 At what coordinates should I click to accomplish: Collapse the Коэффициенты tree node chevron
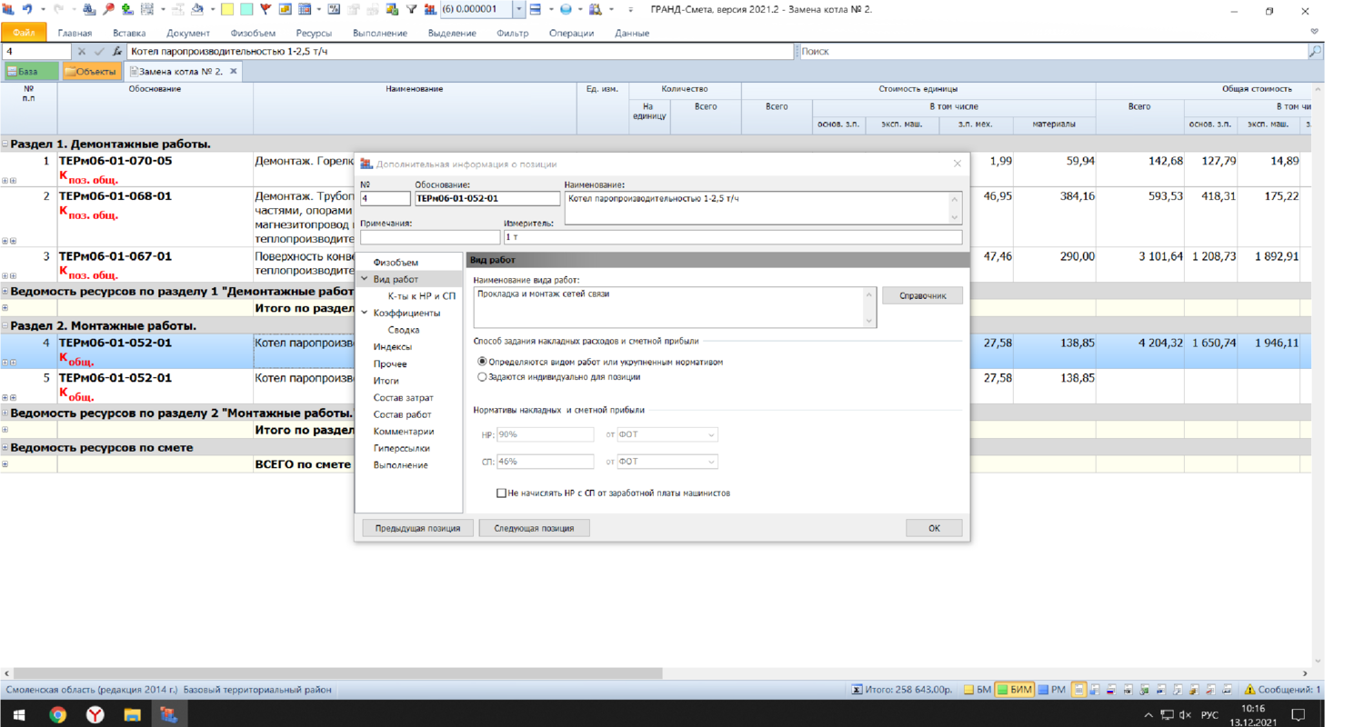(x=365, y=313)
